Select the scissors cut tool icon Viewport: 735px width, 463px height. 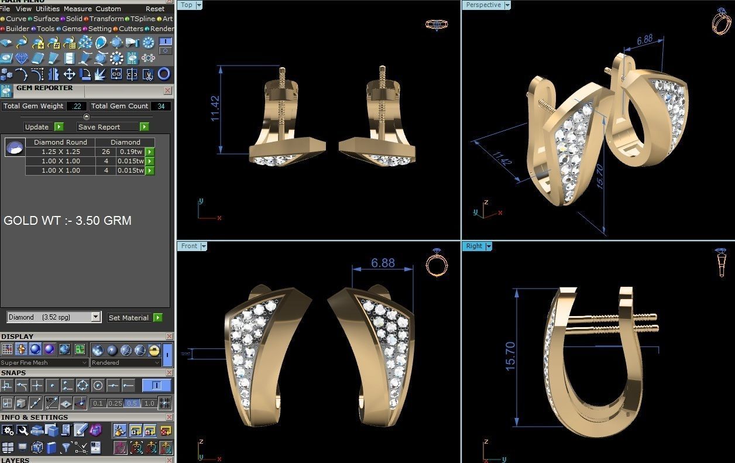[x=148, y=74]
